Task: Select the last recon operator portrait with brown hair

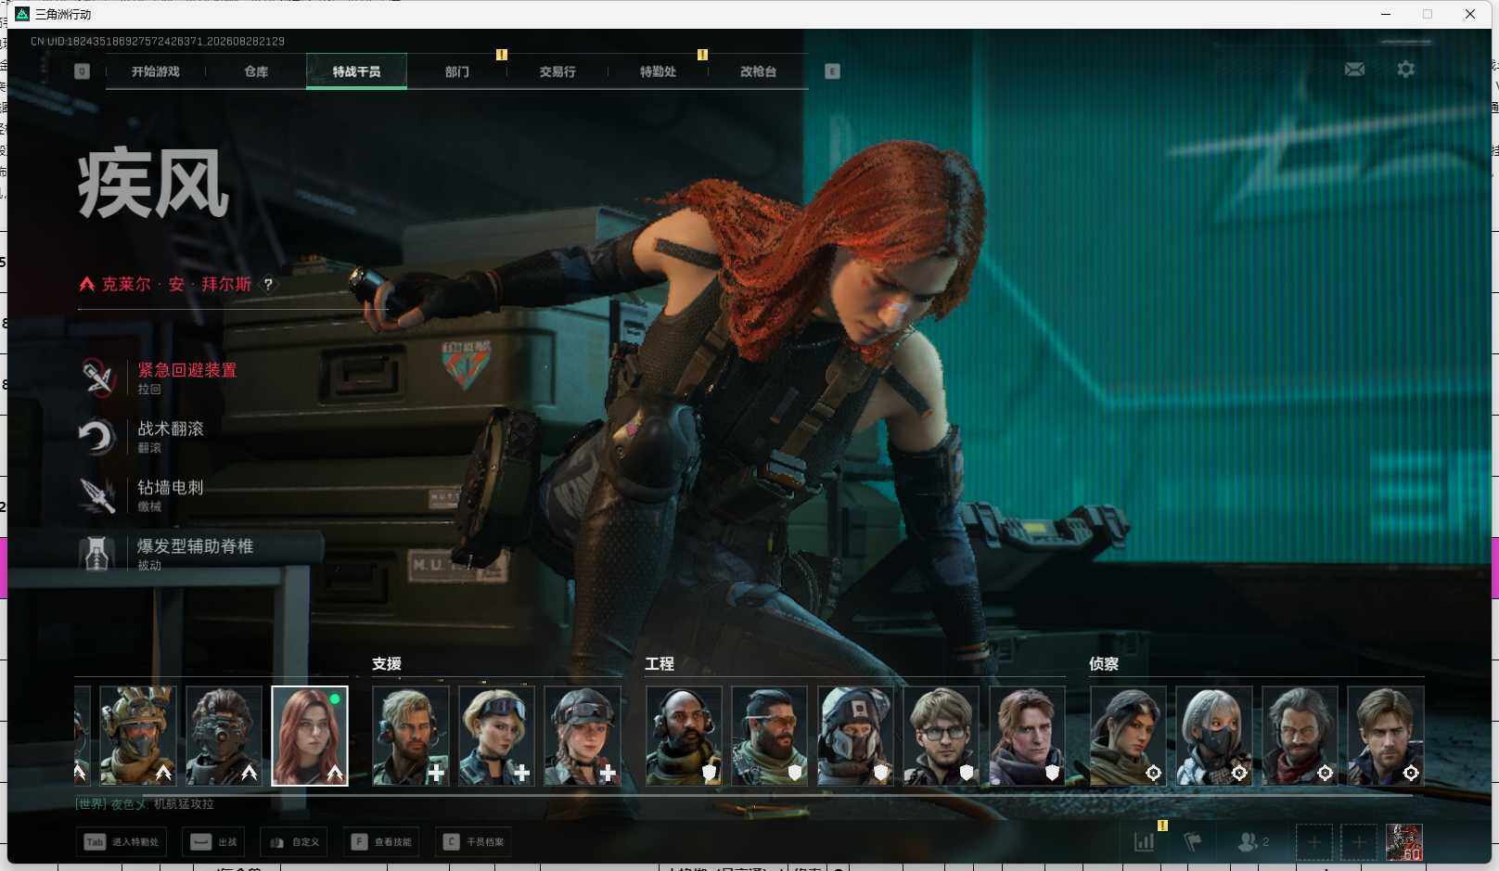Action: click(1386, 736)
